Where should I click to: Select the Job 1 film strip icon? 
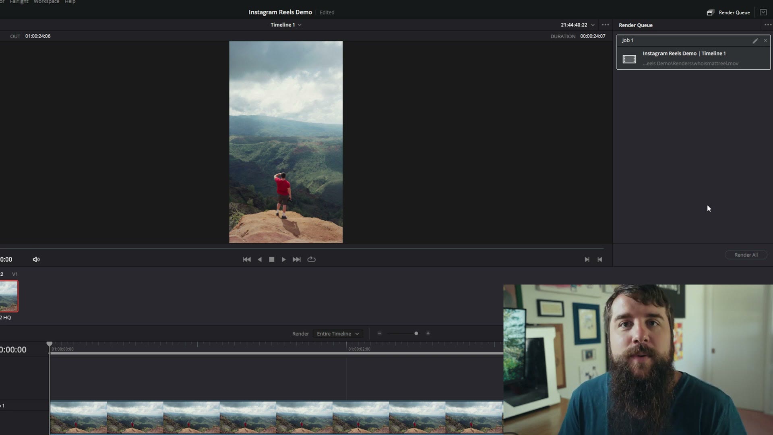pyautogui.click(x=629, y=59)
